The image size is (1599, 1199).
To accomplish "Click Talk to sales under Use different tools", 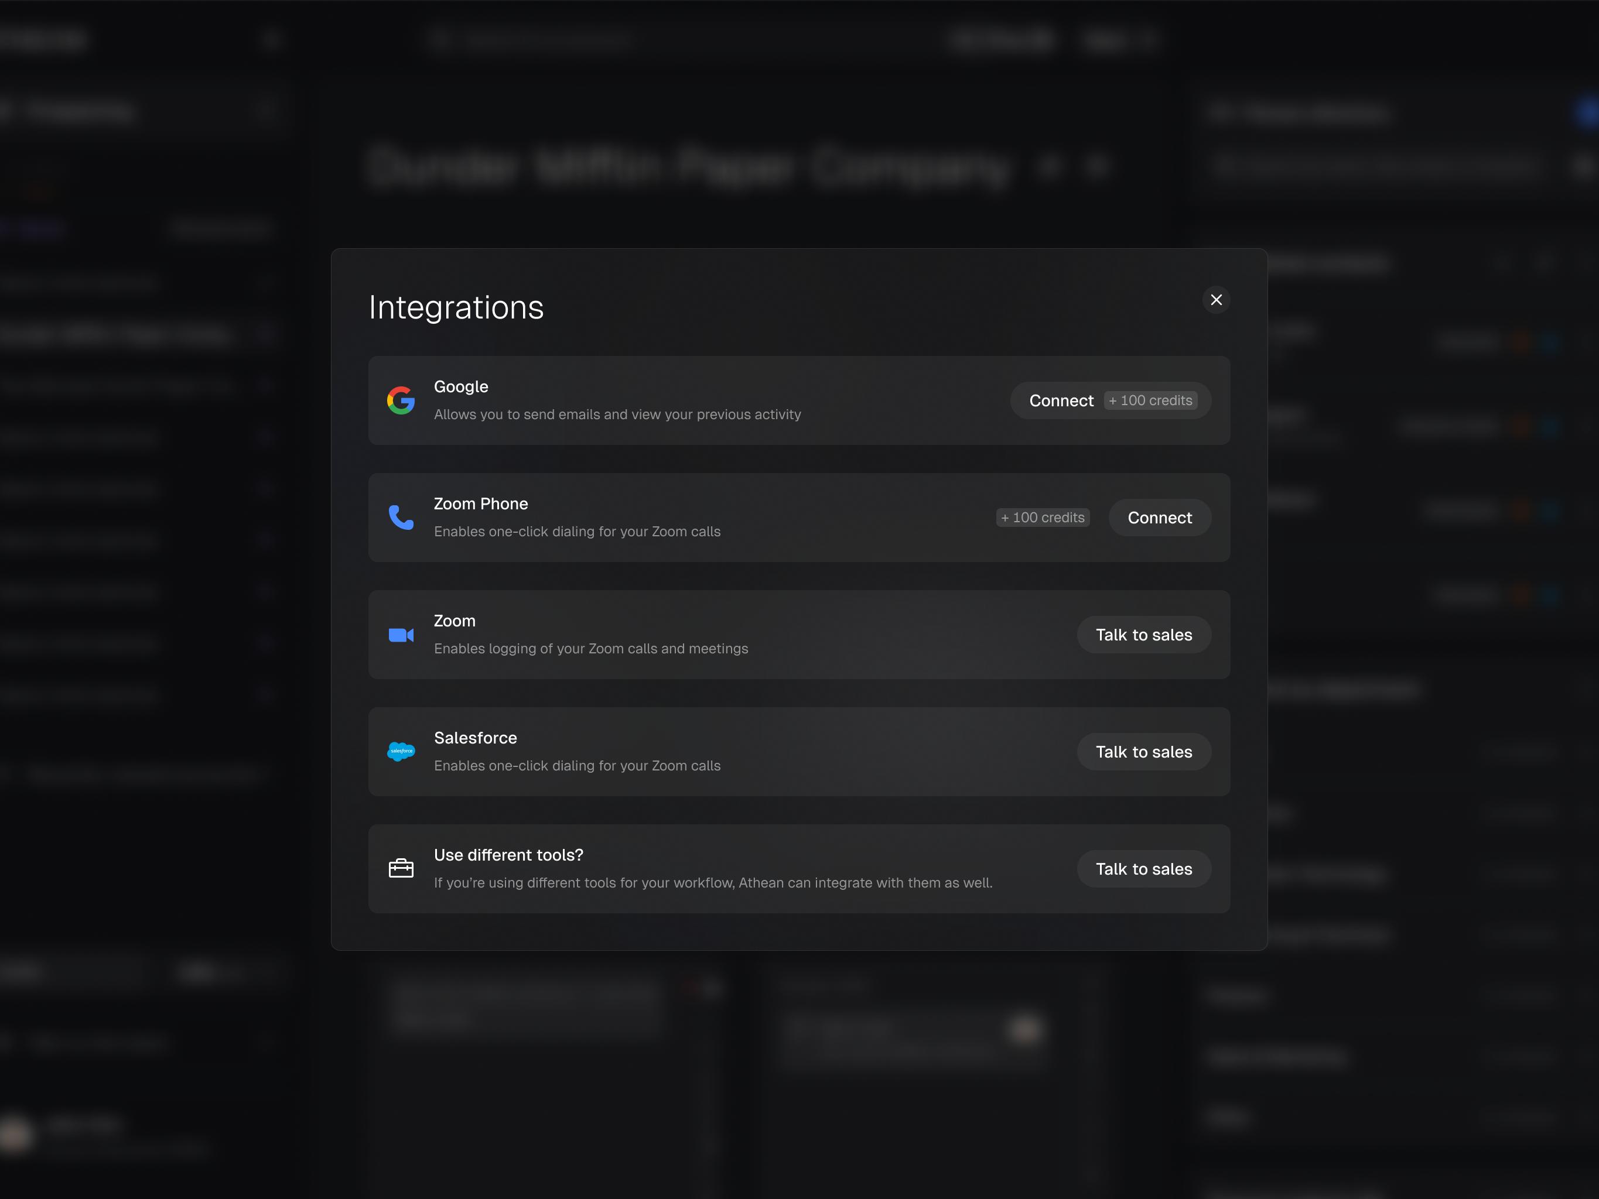I will point(1143,869).
